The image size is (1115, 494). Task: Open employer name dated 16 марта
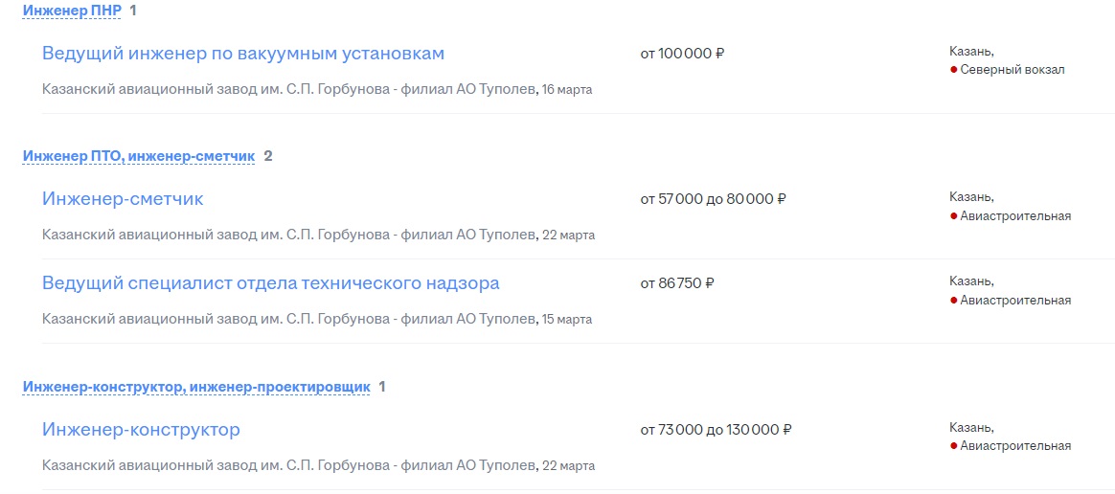[288, 90]
